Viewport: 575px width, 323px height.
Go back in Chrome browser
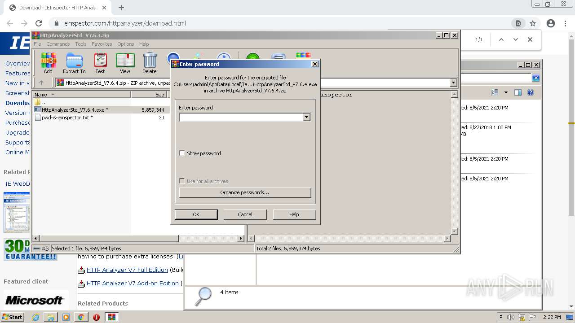10,23
